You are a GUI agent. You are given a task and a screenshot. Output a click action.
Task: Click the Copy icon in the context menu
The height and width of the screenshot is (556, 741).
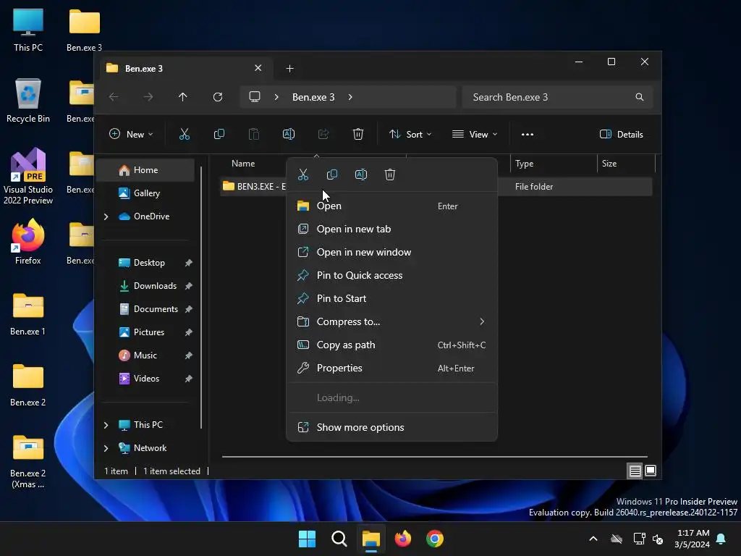tap(332, 174)
